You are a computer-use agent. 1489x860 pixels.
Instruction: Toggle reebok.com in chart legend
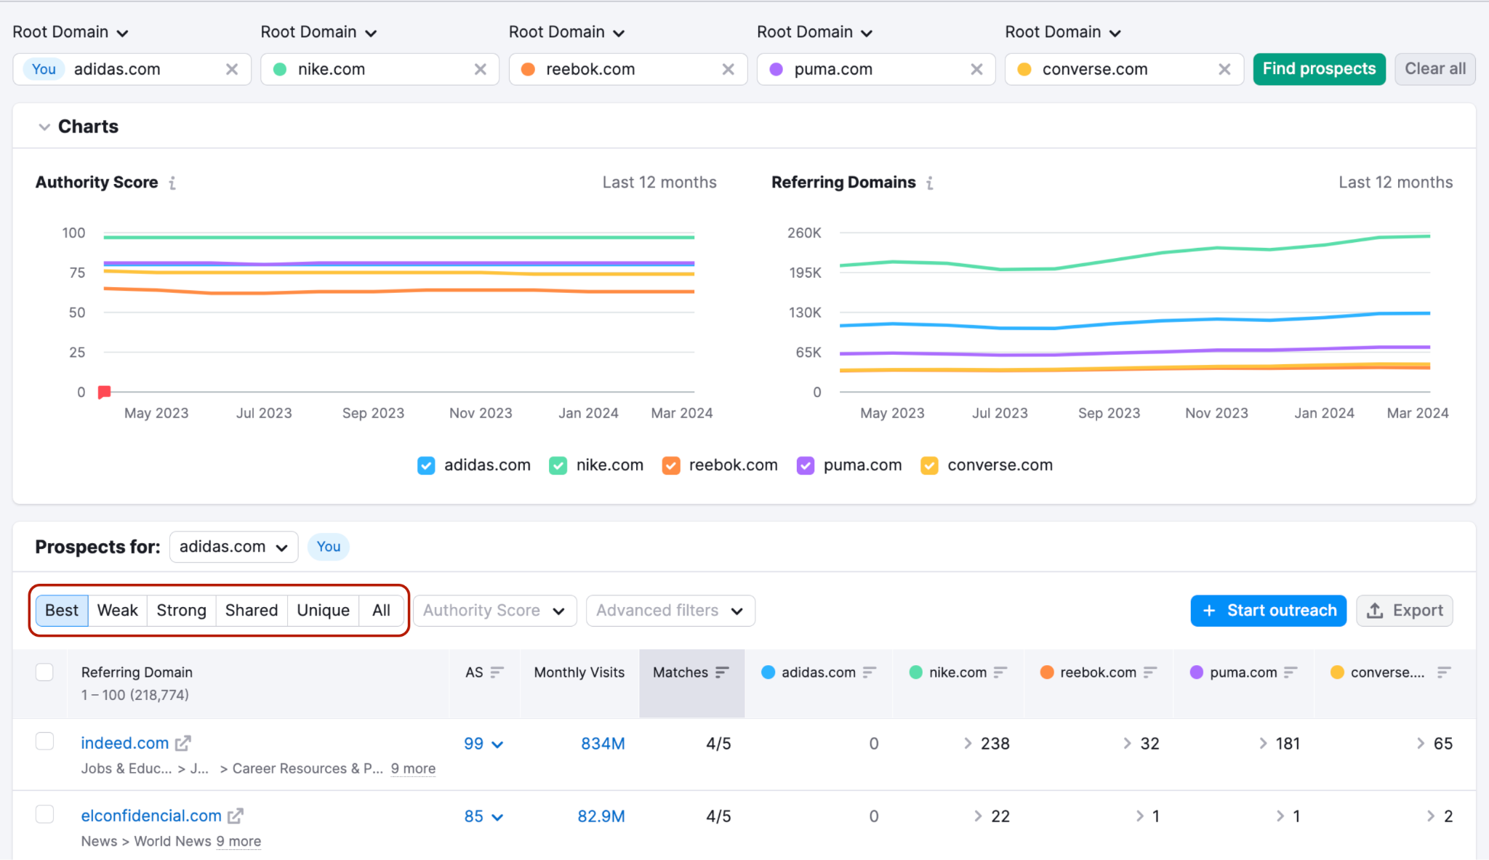point(671,465)
